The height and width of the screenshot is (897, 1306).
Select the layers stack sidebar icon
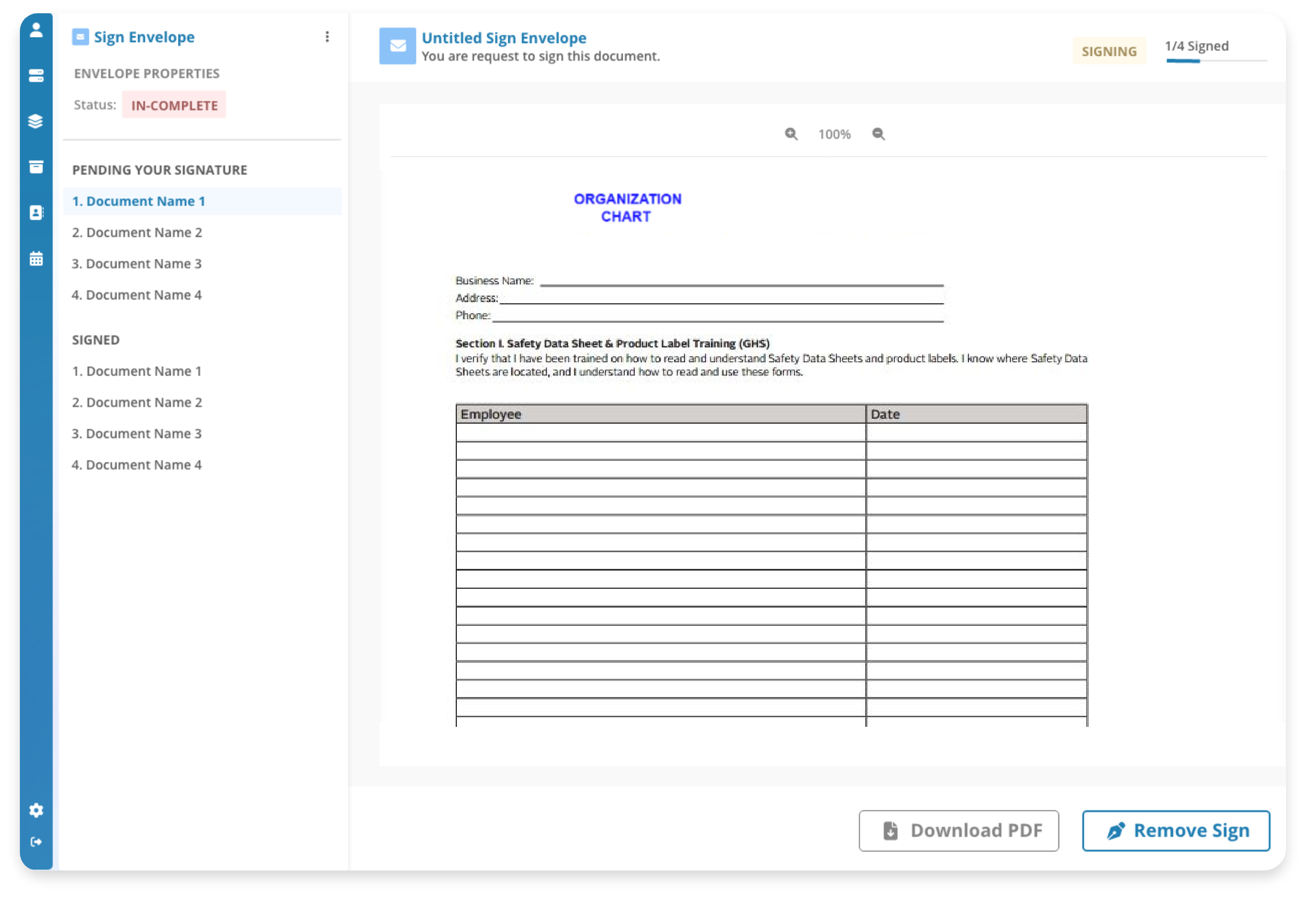36,121
